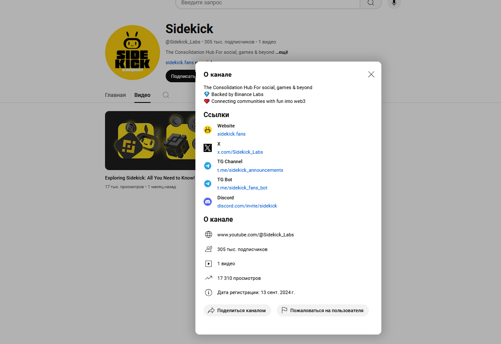Click the globe icon beside channel URL
The width and height of the screenshot is (501, 344).
208,234
